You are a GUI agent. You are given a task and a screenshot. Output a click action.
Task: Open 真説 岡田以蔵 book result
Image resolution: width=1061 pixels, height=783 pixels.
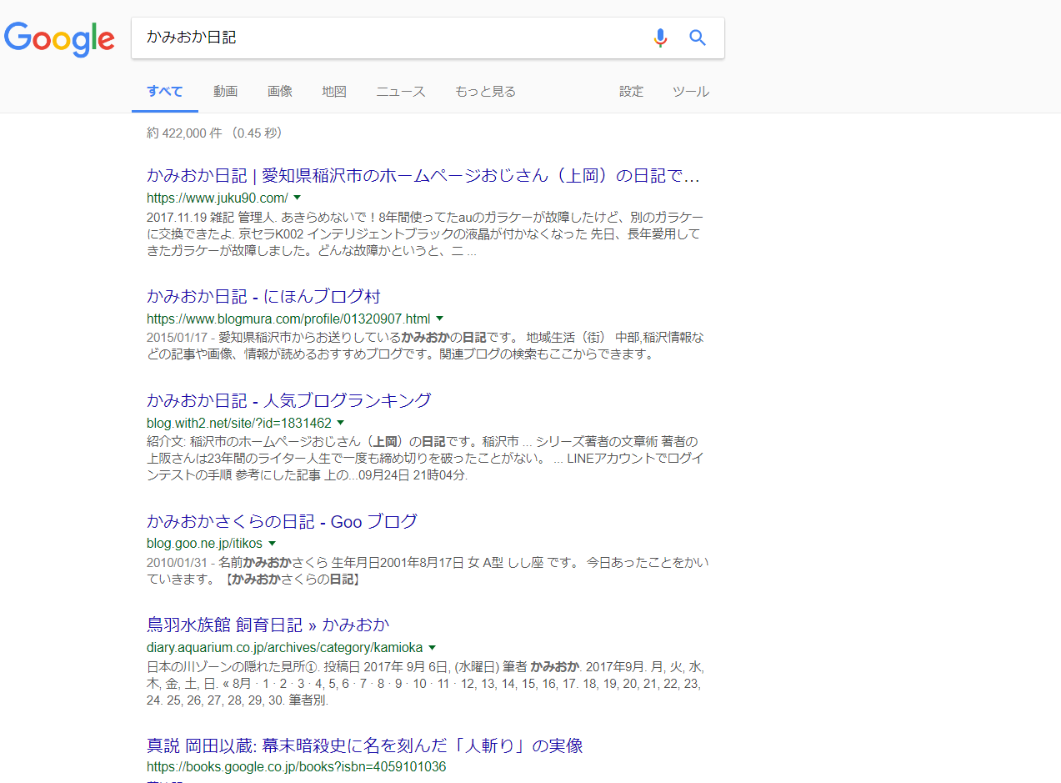[x=365, y=745]
